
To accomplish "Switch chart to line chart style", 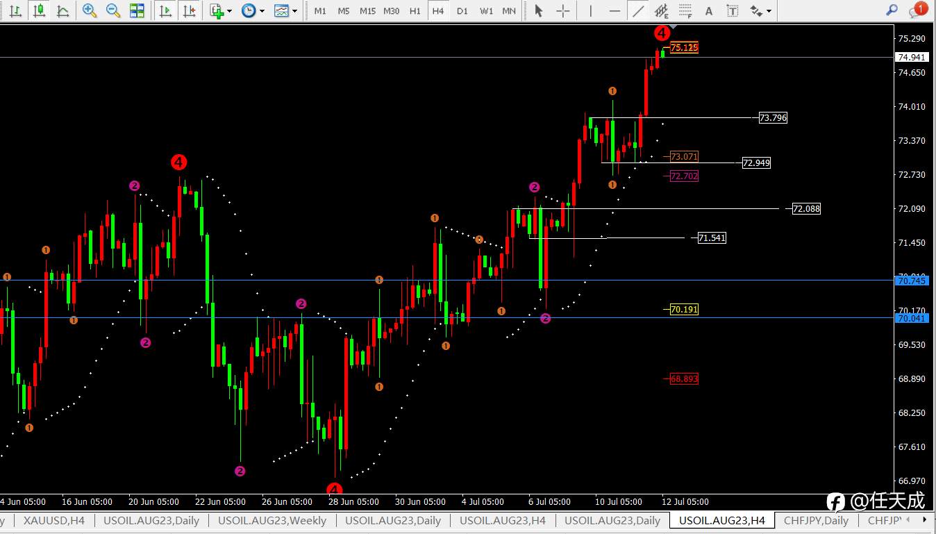I will pyautogui.click(x=63, y=10).
